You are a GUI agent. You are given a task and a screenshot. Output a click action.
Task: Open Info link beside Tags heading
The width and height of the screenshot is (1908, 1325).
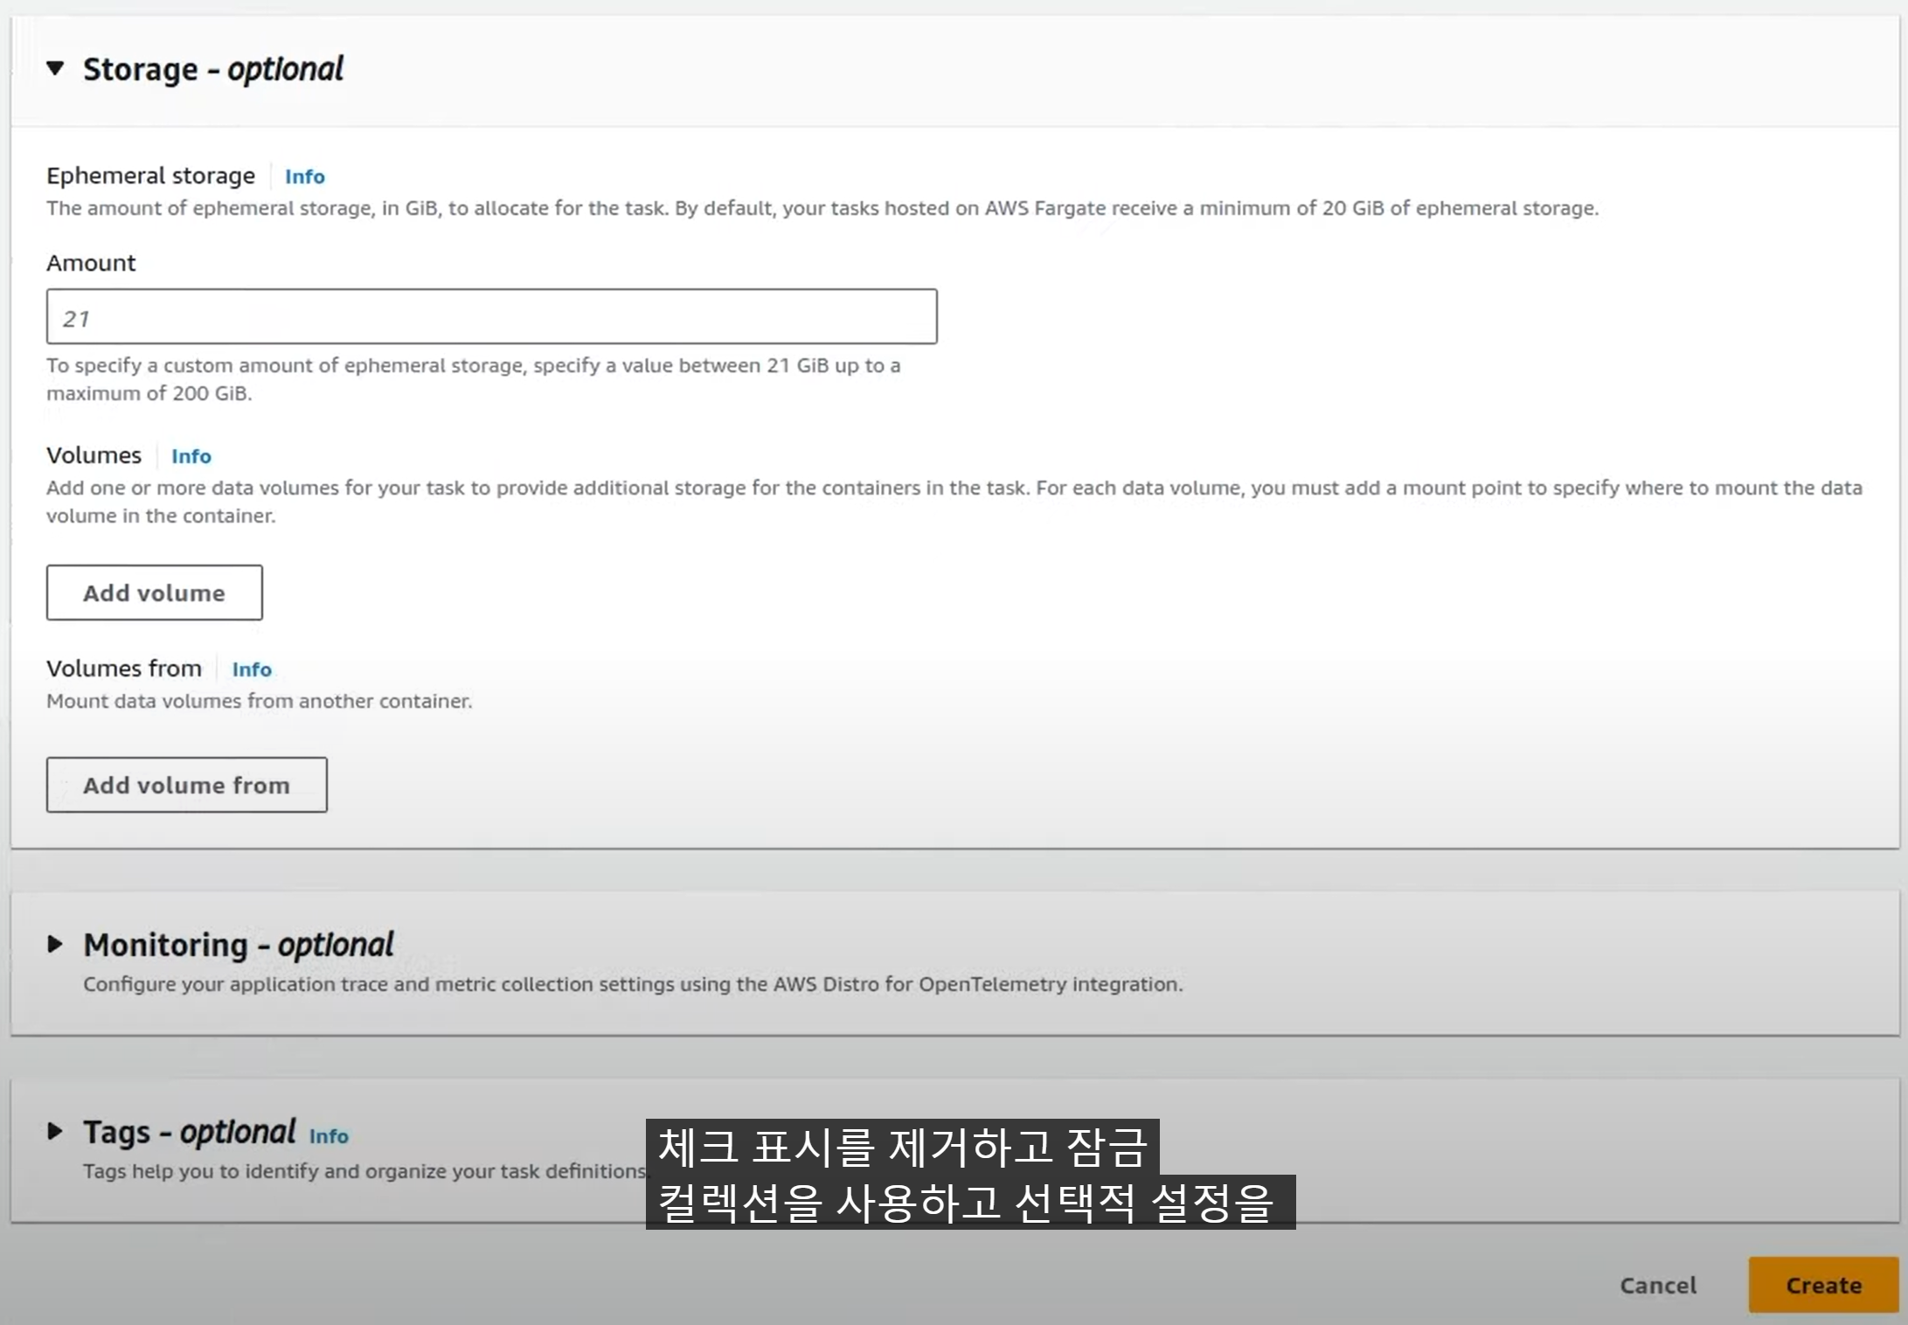coord(329,1136)
